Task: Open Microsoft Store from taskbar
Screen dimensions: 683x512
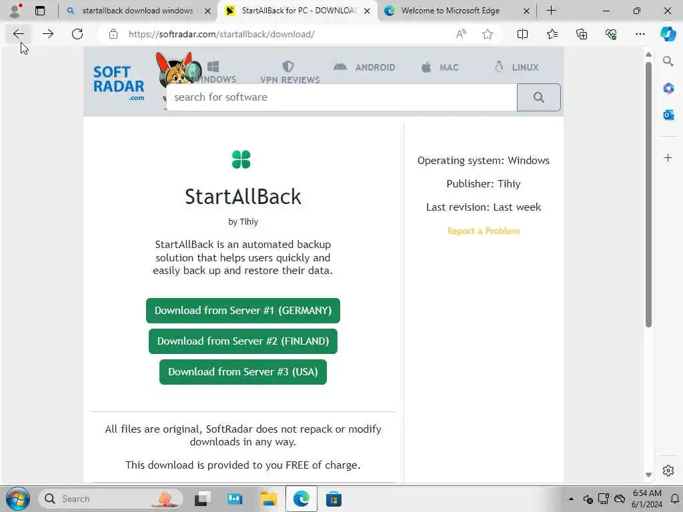Action: coord(333,499)
